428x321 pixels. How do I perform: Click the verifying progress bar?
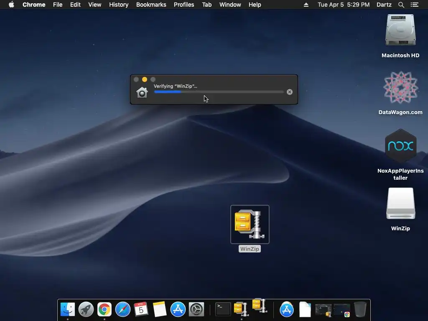click(x=219, y=92)
